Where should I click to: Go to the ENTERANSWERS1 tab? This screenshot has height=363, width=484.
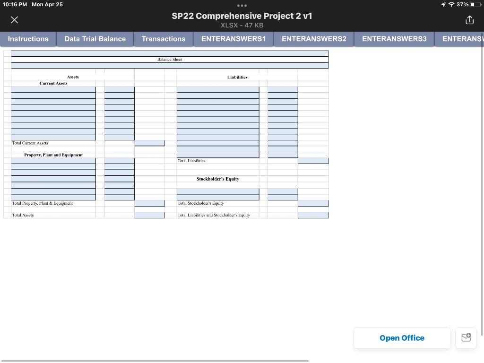[x=233, y=39]
